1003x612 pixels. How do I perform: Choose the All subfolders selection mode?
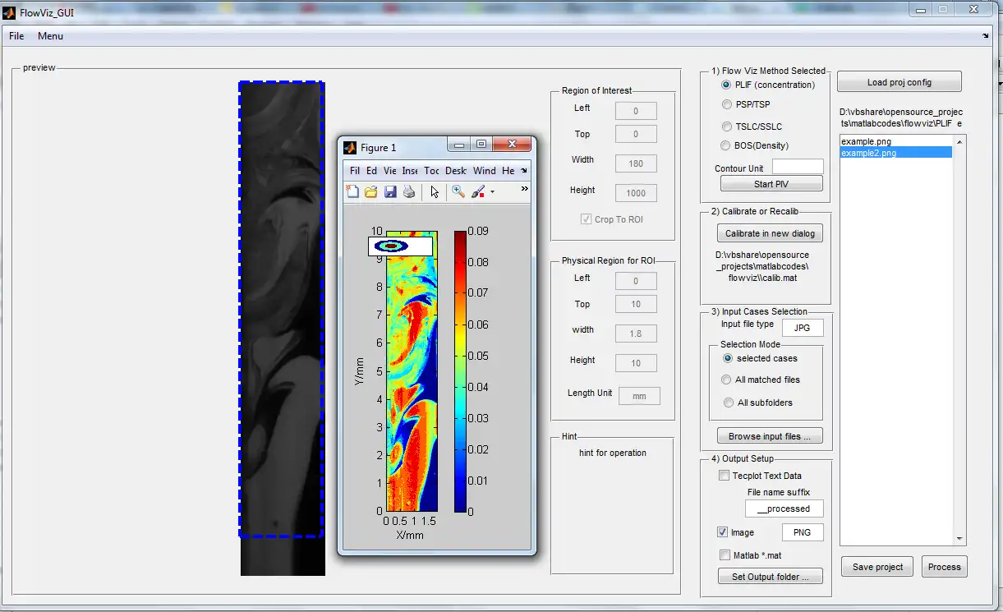(x=728, y=403)
